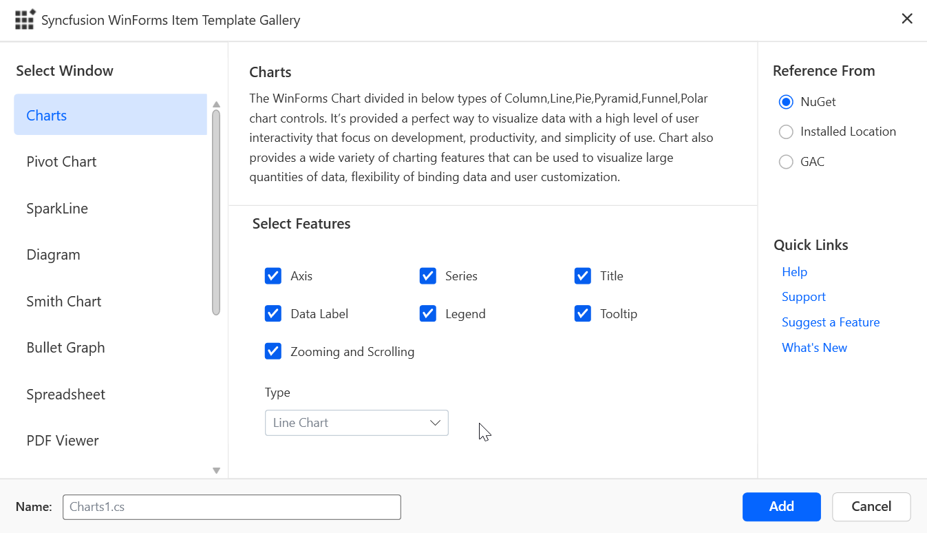Screen dimensions: 927x533
Task: Toggle off the Tooltip feature
Action: [583, 313]
